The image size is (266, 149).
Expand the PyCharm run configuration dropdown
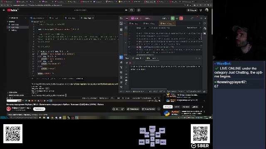(x=166, y=18)
